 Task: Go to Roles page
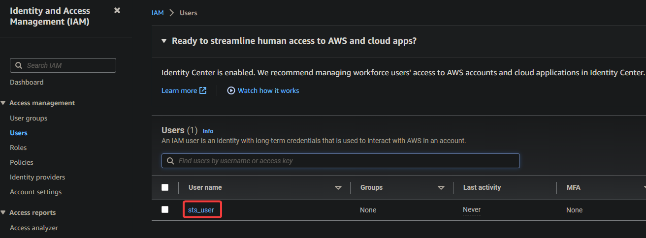pos(18,148)
